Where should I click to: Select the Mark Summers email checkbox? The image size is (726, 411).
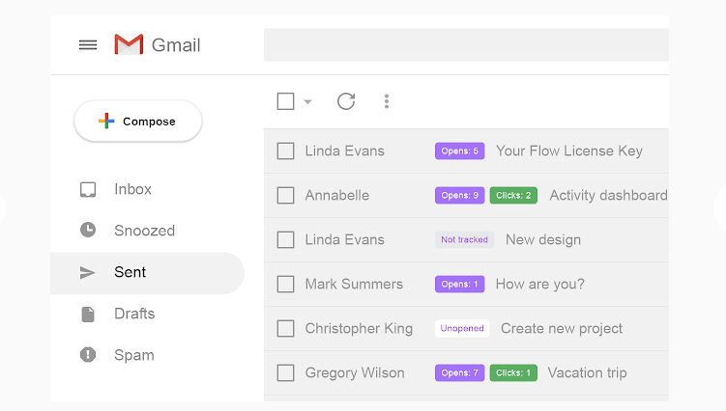pyautogui.click(x=285, y=285)
